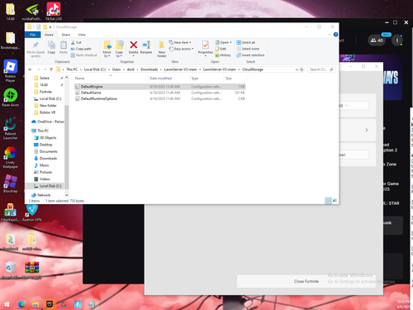Click Select all in ribbon
Viewport: 413px width, 310px height.
pyautogui.click(x=246, y=42)
